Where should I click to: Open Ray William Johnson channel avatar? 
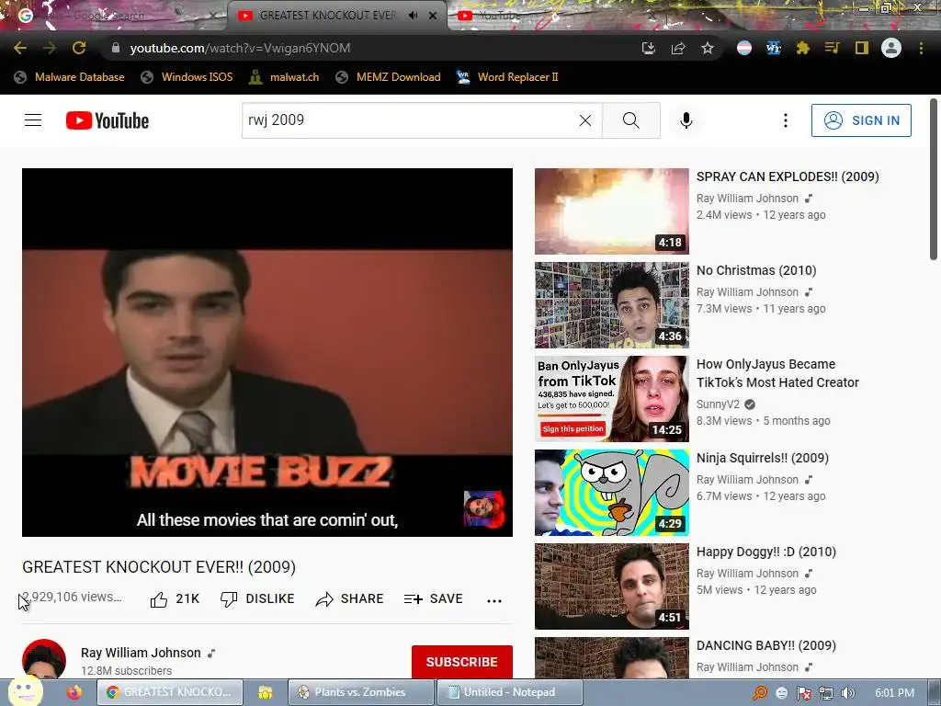44,660
